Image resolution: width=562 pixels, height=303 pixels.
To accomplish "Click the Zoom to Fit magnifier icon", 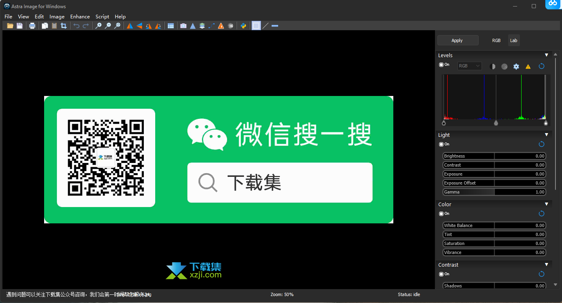I will tap(117, 26).
